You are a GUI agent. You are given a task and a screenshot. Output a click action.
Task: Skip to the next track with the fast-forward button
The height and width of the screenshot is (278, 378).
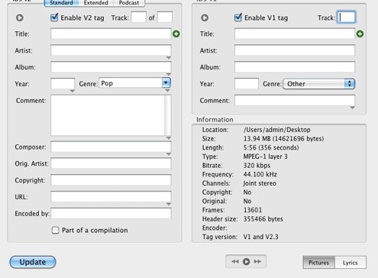pyautogui.click(x=257, y=261)
